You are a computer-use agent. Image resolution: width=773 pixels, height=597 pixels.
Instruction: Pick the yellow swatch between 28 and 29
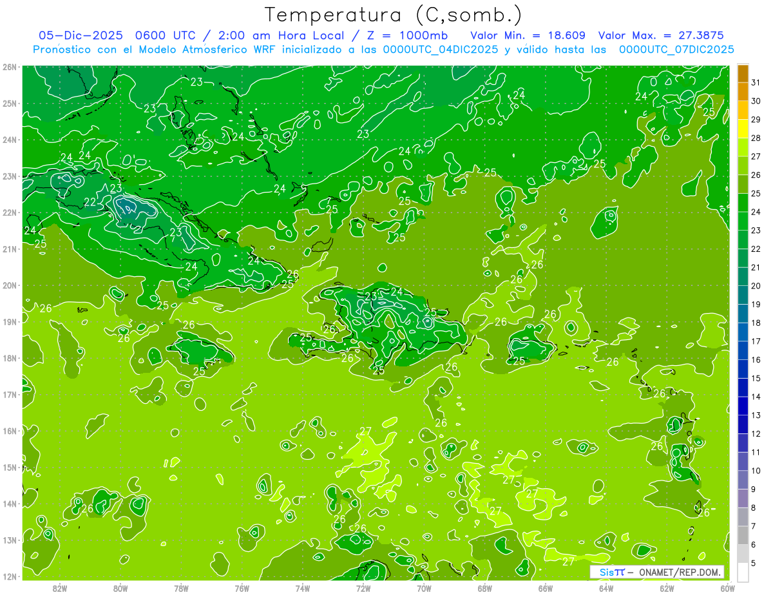[743, 129]
